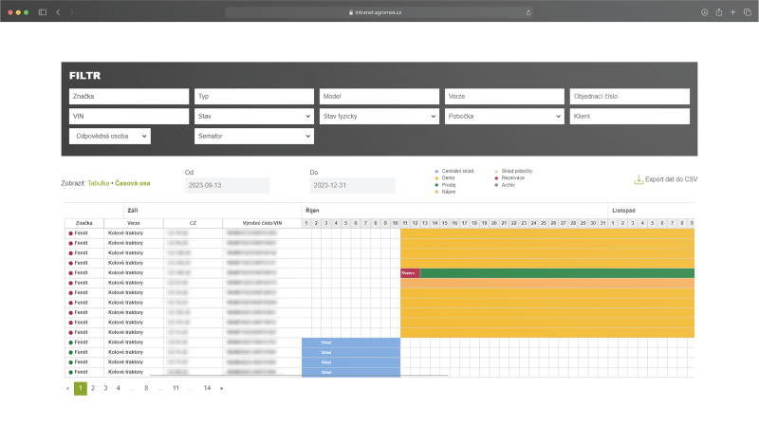Click the red Rezerv bar in timeline
759x427 pixels.
[x=410, y=273]
